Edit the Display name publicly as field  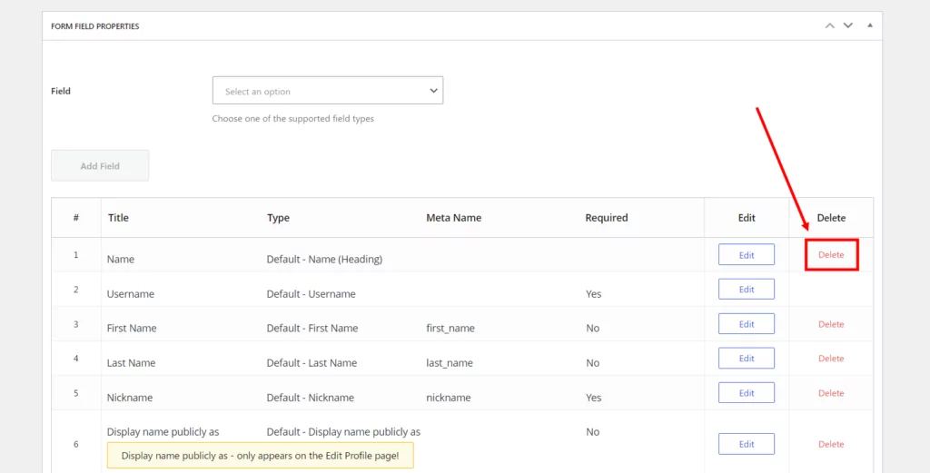747,444
